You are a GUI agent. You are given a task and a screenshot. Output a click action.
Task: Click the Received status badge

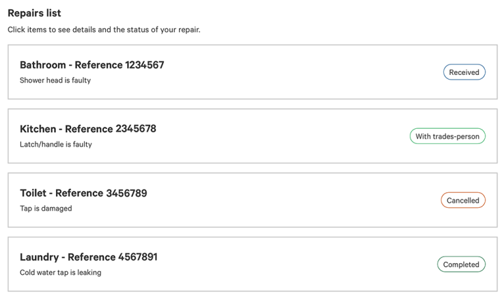[464, 72]
